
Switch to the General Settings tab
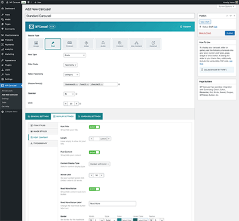click(38, 116)
